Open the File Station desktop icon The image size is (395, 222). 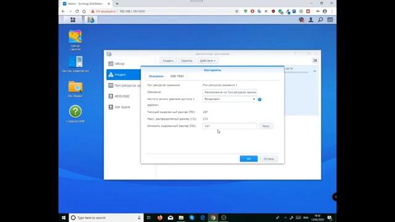pyautogui.click(x=75, y=89)
